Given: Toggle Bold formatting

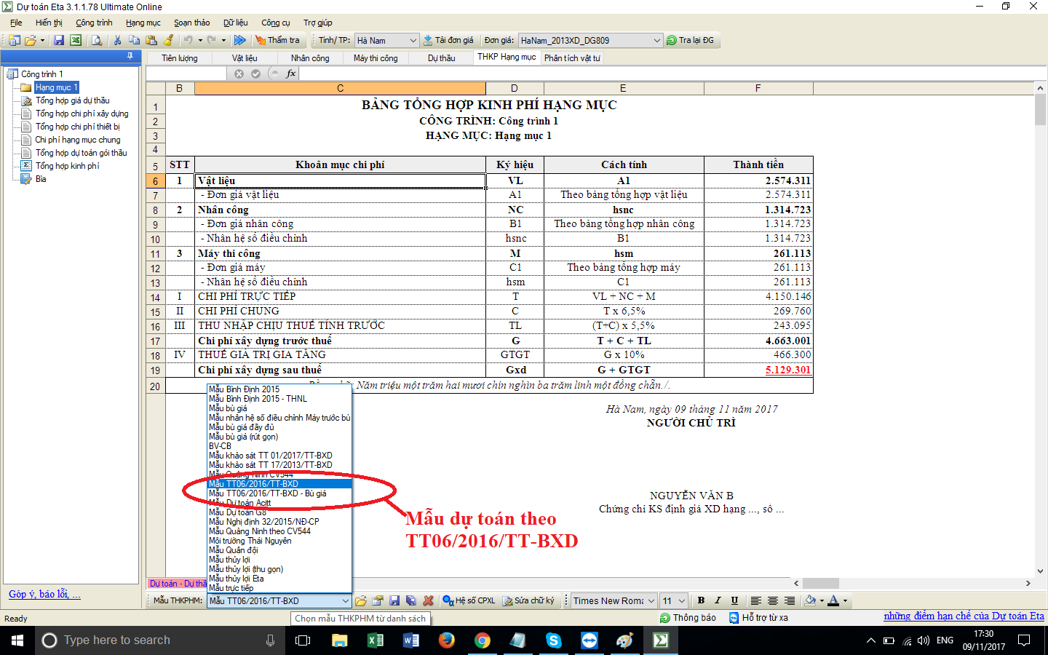Looking at the screenshot, I should 701,600.
